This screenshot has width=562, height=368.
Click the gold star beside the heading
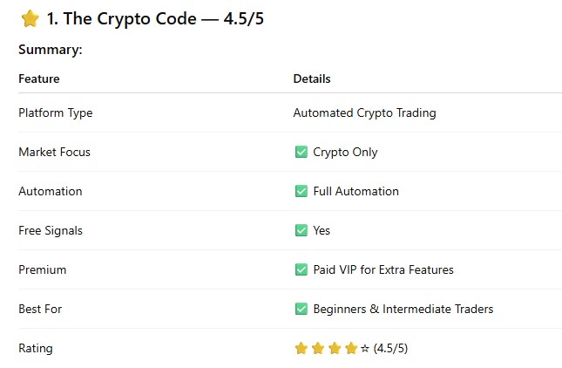pyautogui.click(x=30, y=18)
